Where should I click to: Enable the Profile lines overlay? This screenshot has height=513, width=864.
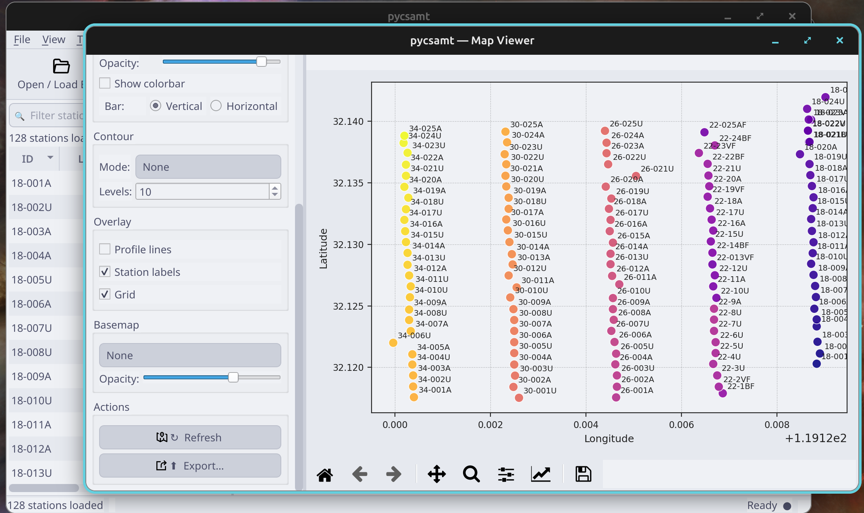click(x=105, y=249)
